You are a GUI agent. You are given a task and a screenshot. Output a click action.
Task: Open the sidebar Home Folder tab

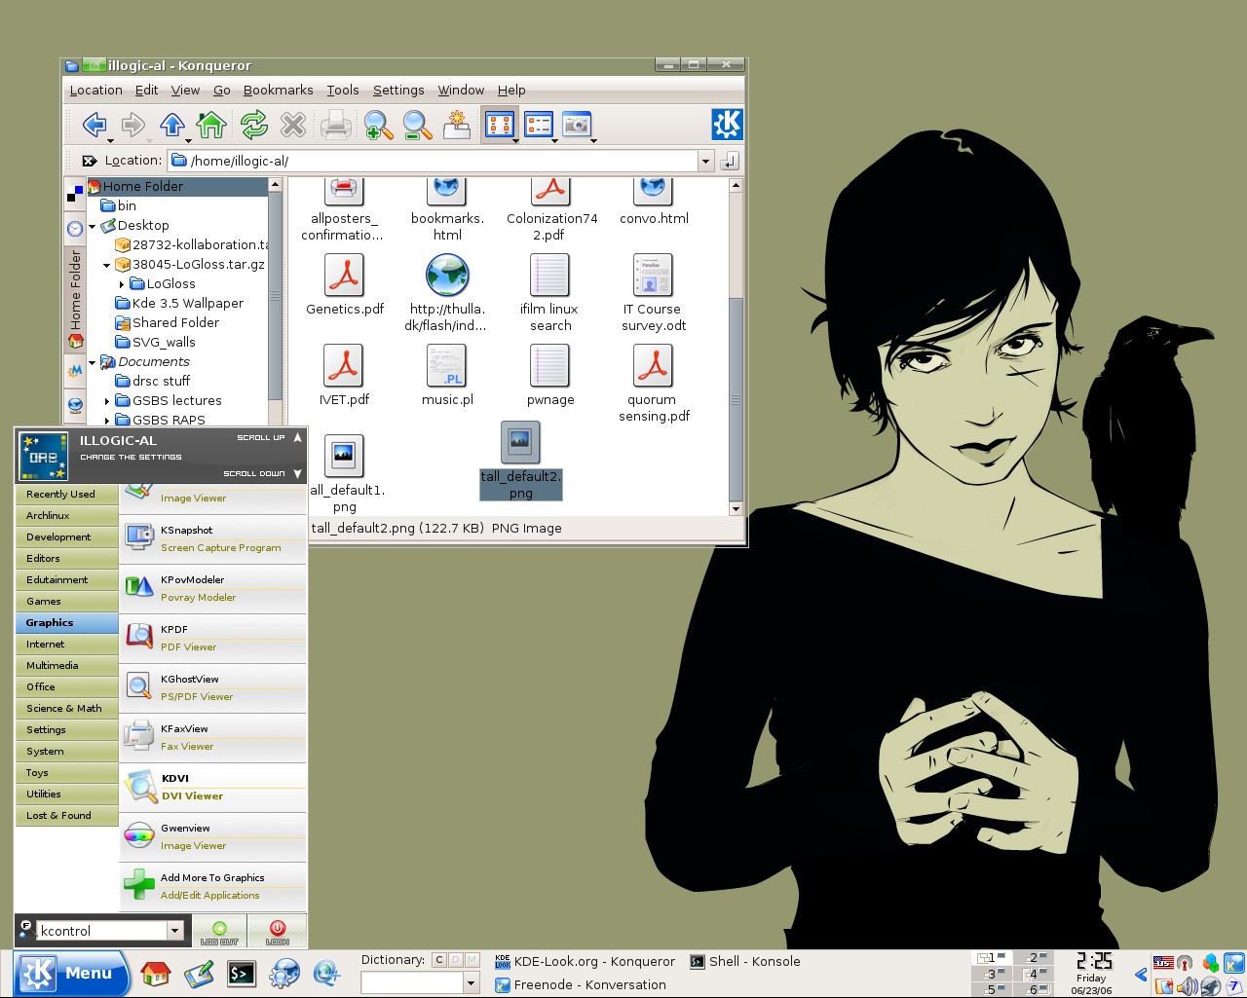pos(75,298)
